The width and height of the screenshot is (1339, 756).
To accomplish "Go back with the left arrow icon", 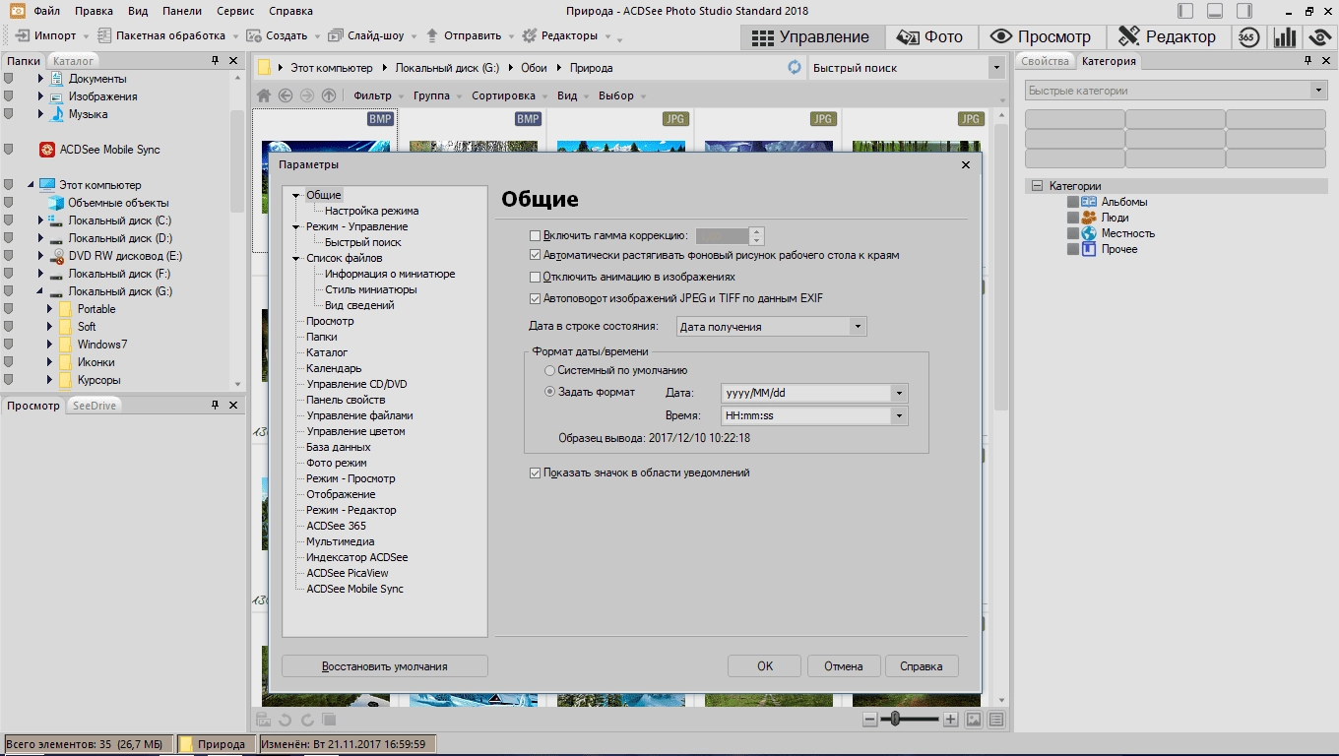I will coord(286,95).
